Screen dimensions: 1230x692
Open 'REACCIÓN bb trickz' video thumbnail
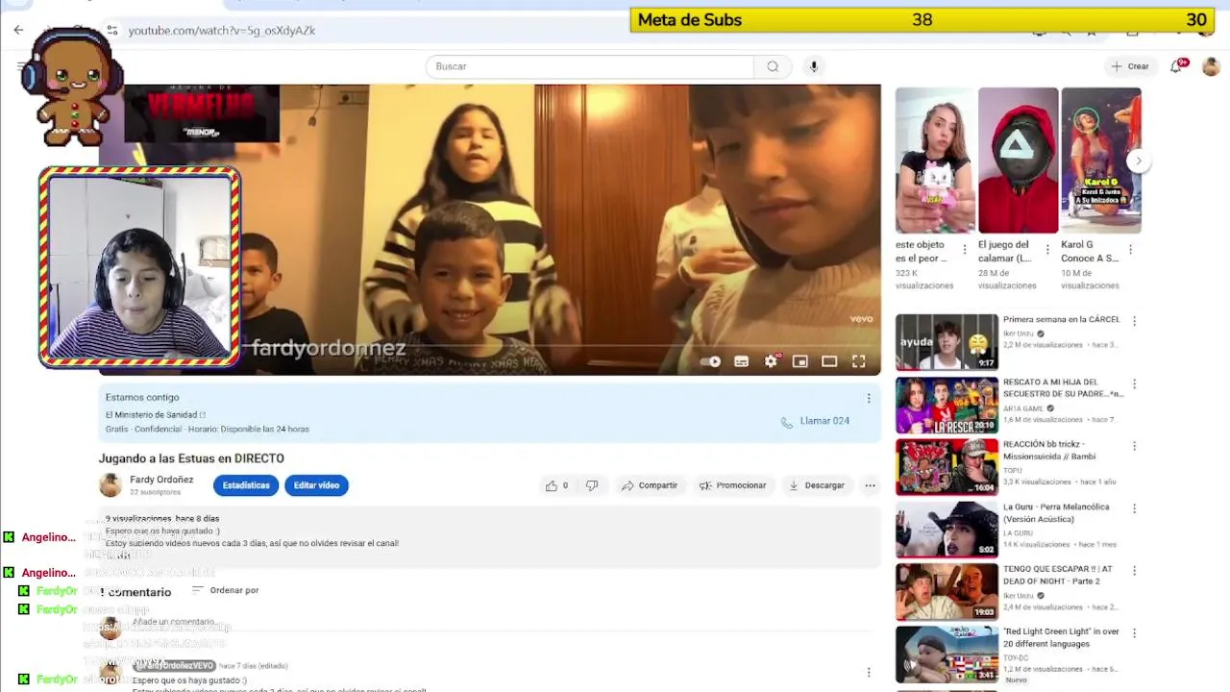pyautogui.click(x=947, y=467)
